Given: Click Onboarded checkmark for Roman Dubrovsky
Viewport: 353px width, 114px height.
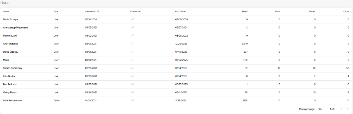Looking at the screenshot, I should [x=132, y=68].
